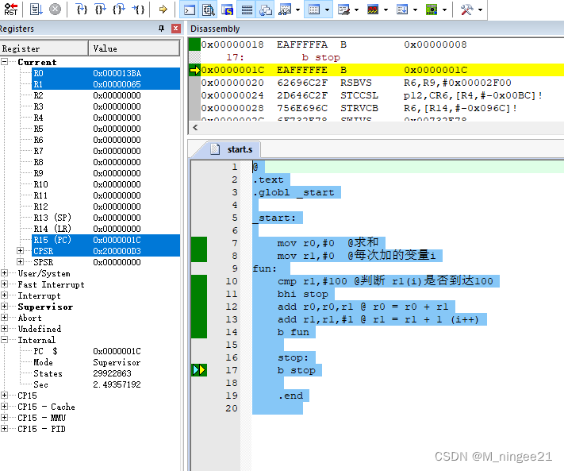The width and height of the screenshot is (564, 471).
Task: Expand the CP15 - MMU group
Action: pos(4,418)
